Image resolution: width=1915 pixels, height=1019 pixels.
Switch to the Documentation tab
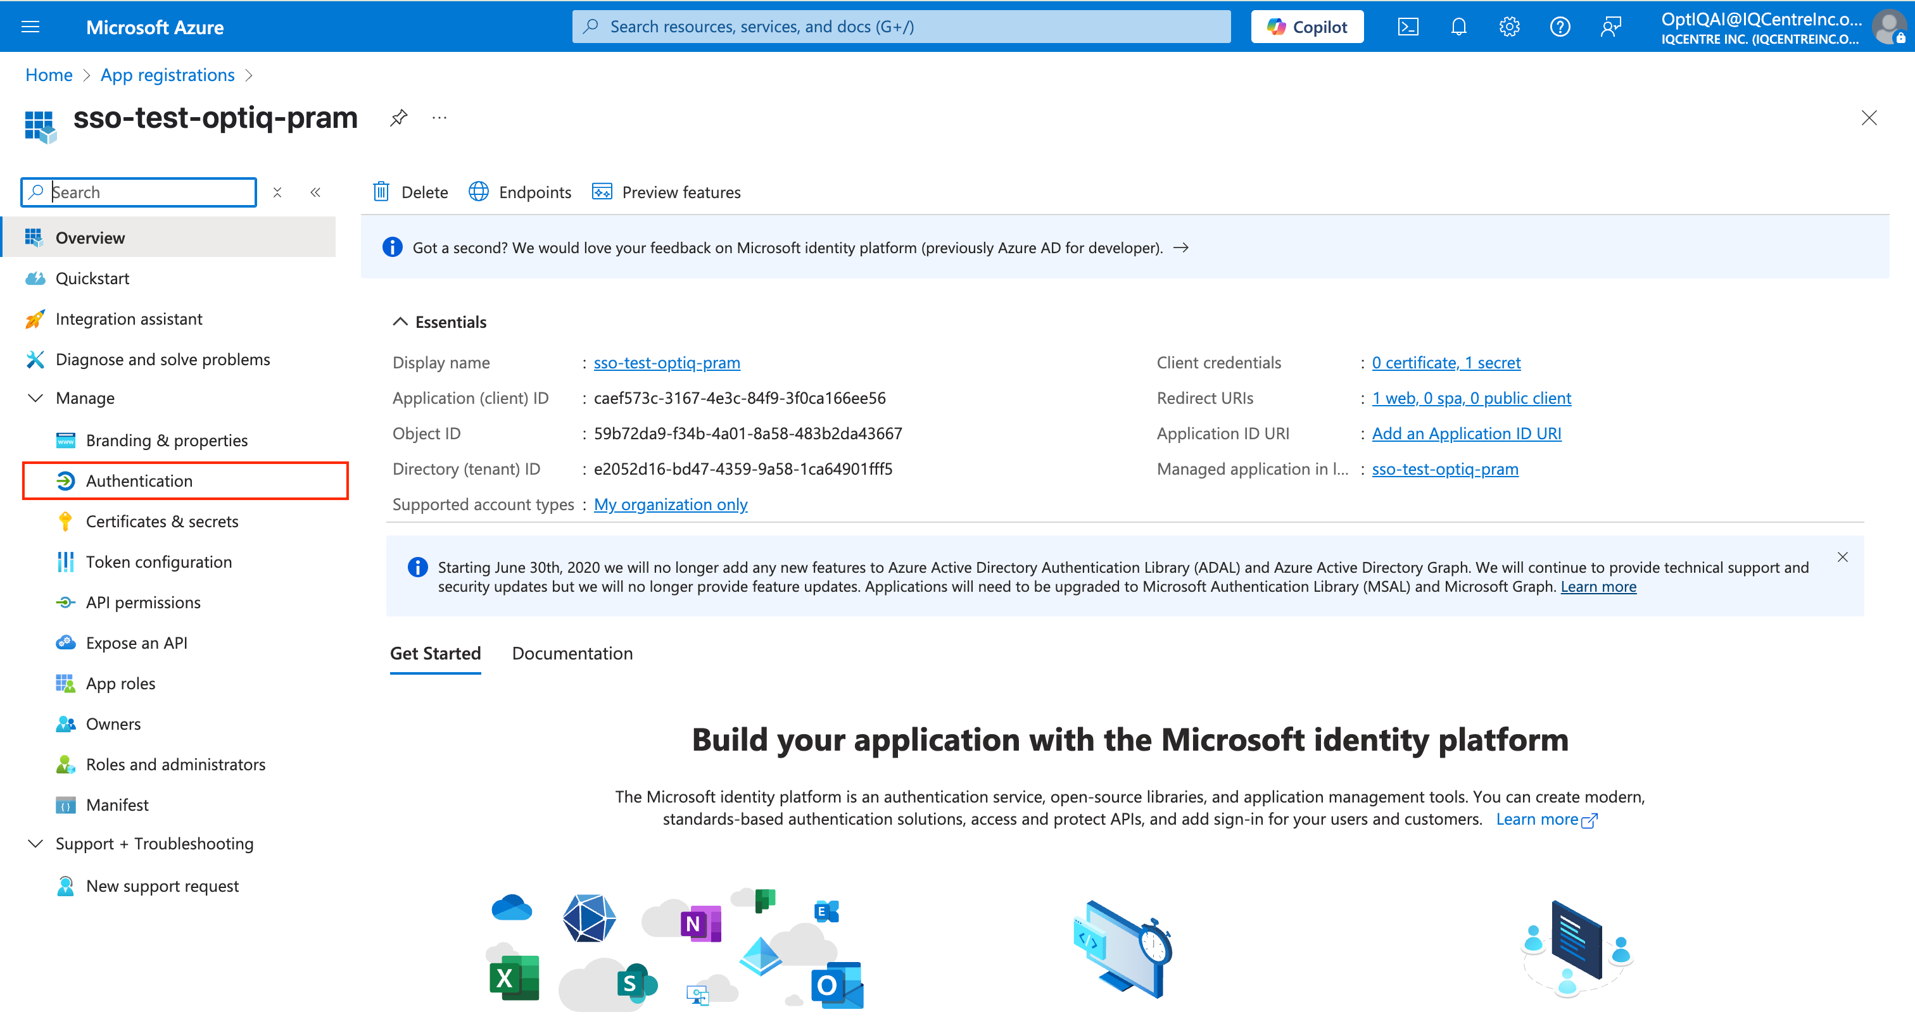572,653
